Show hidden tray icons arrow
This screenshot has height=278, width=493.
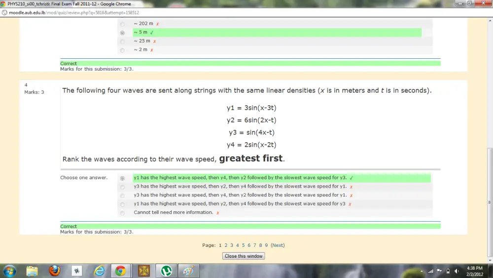coord(422,271)
